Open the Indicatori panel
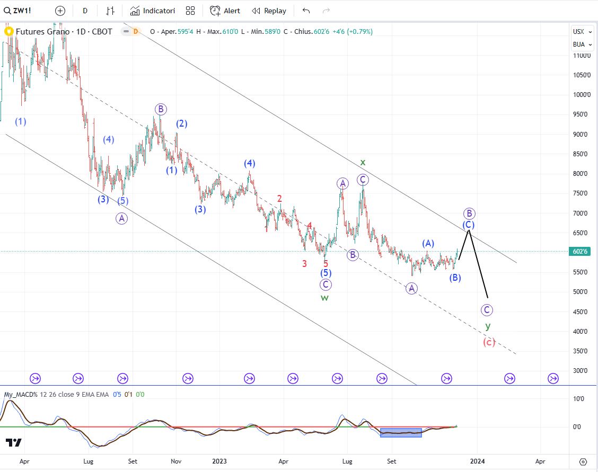 153,11
